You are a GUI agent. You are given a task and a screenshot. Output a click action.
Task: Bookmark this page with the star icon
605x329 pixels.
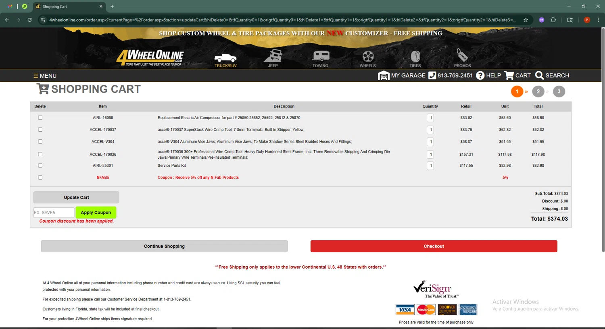click(x=526, y=20)
